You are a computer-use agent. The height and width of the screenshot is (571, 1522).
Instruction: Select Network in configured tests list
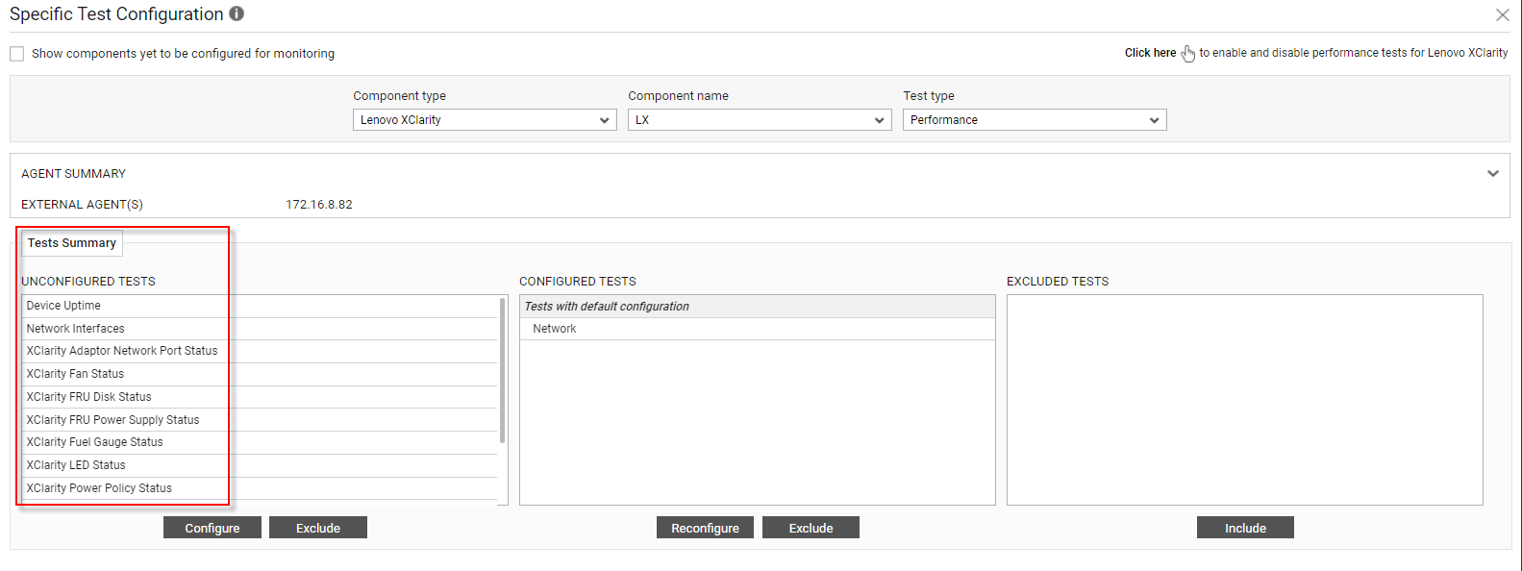tap(758, 329)
